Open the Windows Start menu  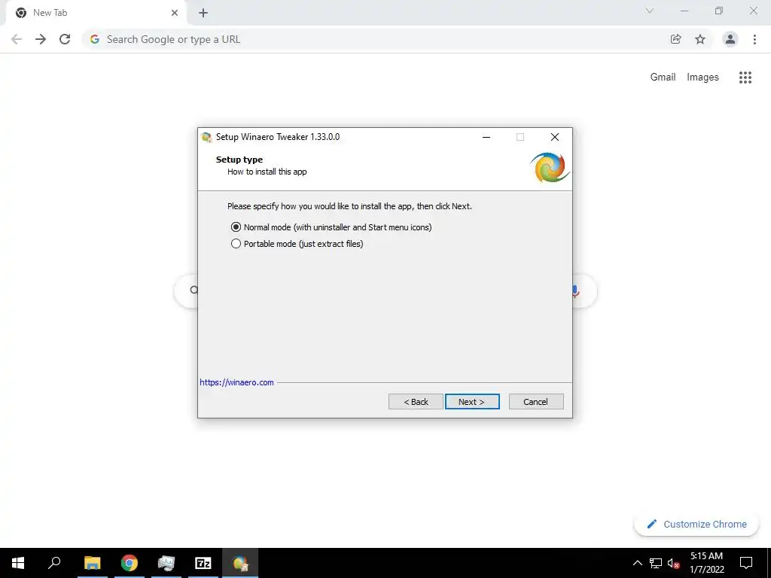[18, 563]
